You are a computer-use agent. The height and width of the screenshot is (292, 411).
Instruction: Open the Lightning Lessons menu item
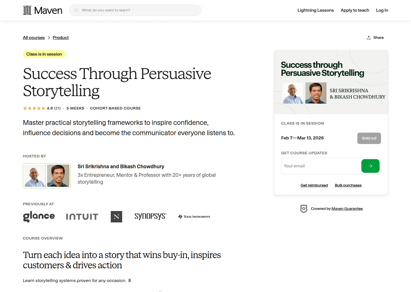pyautogui.click(x=315, y=10)
